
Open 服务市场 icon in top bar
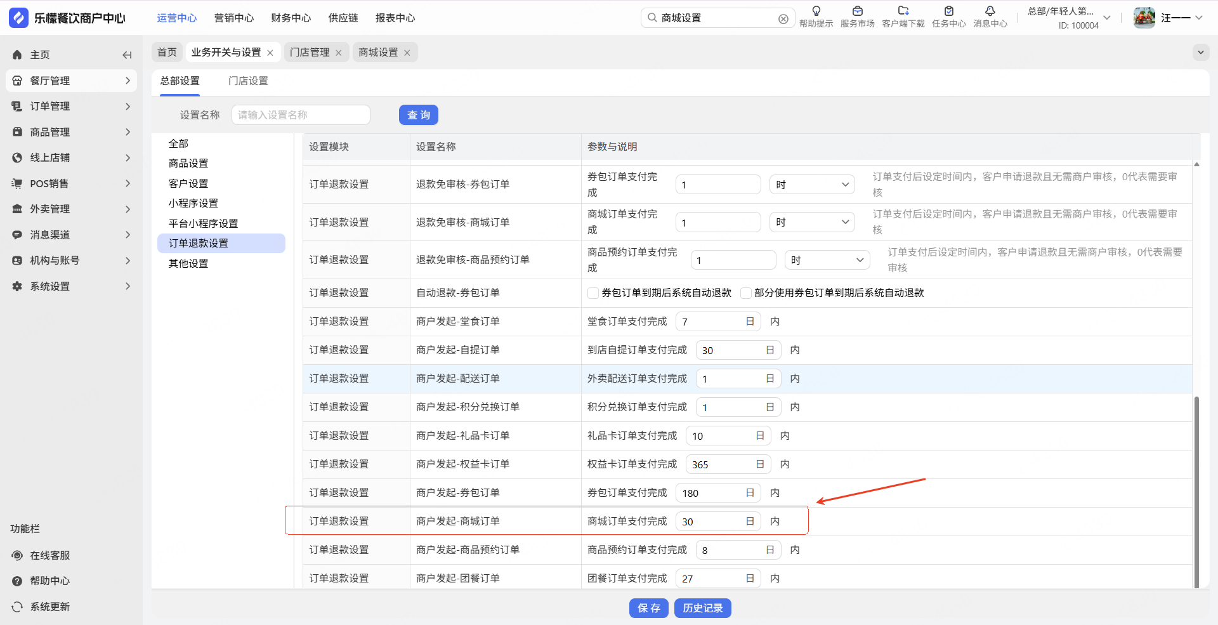coord(857,11)
